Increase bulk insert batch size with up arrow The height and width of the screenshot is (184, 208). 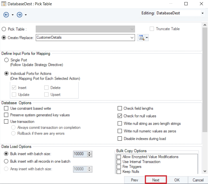point(90,153)
